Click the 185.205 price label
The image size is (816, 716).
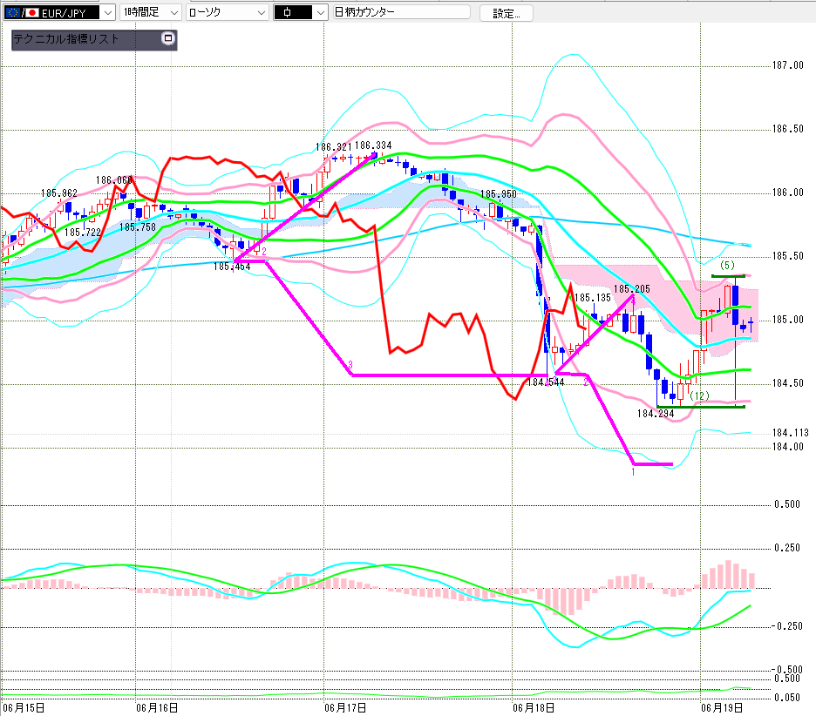632,289
